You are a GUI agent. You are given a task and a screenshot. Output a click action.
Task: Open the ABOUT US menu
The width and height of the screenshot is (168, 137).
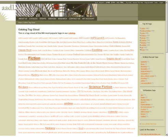(x=23, y=19)
